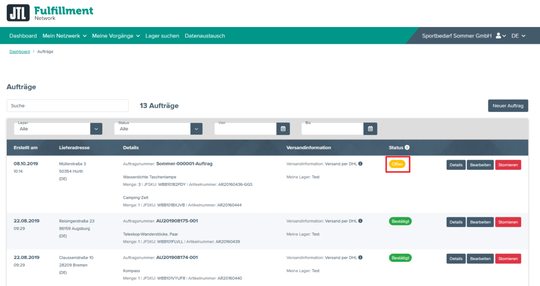Viewport: 540px width, 286px height.
Task: Open Lager suchen in navigation bar
Action: pos(162,36)
